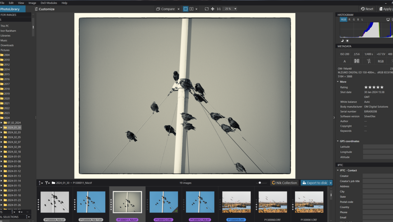Collapse the More metadata section

point(338,82)
